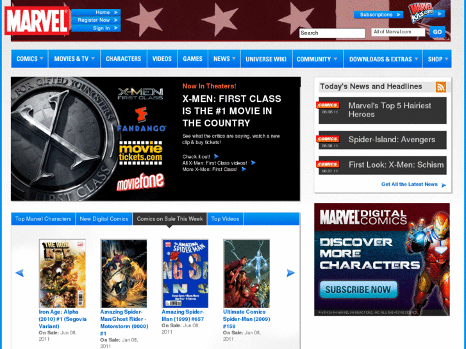Viewport: 466px width, 349px height.
Task: Click arrow beside Get All the Latest News
Action: tap(444, 185)
